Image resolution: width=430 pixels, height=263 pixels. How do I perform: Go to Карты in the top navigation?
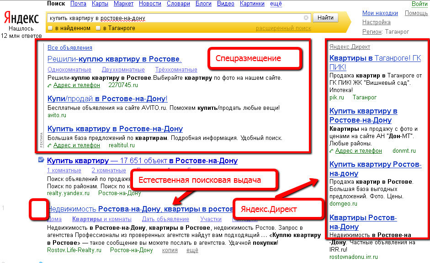tap(100, 4)
